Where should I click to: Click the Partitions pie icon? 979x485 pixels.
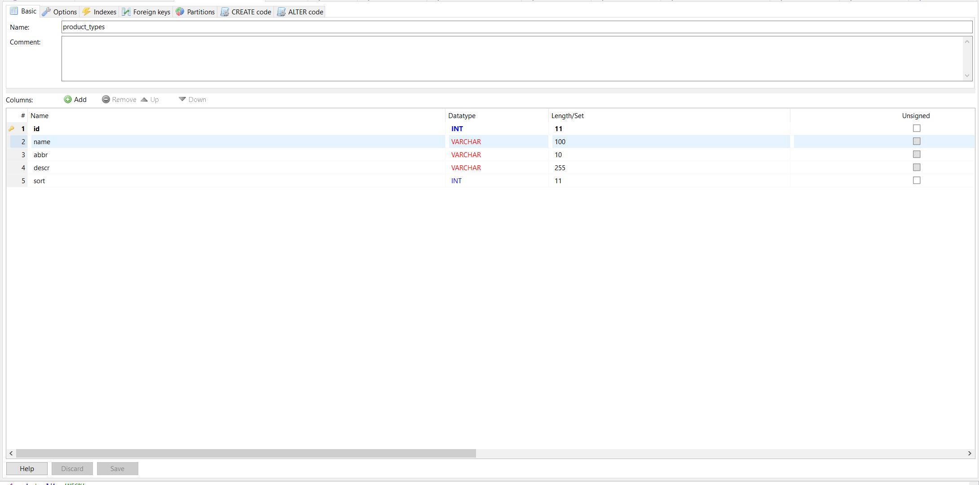pyautogui.click(x=179, y=12)
